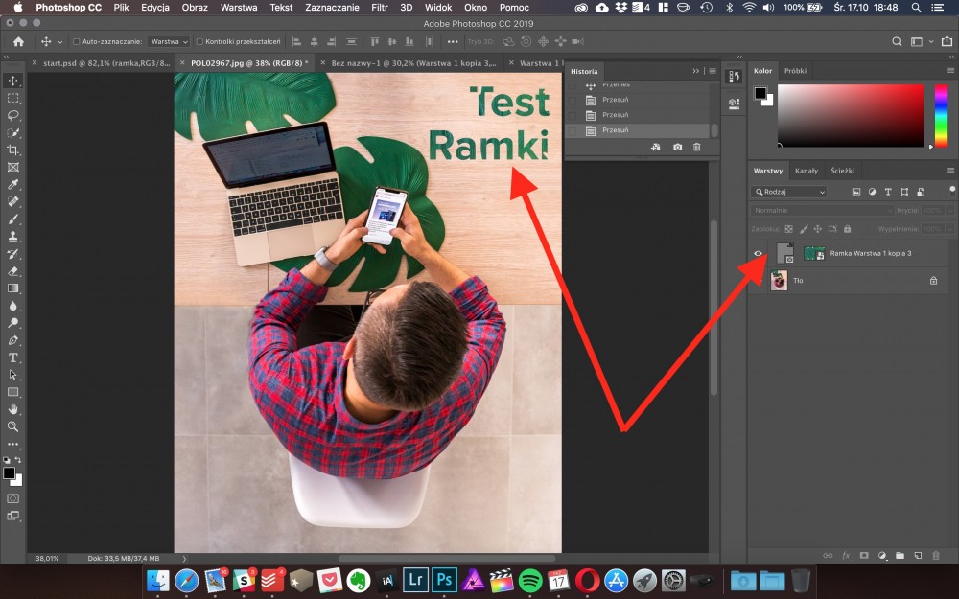Screen dimensions: 959x599
Task: Click the foreground color swatch in Kolor panel
Action: (x=760, y=93)
